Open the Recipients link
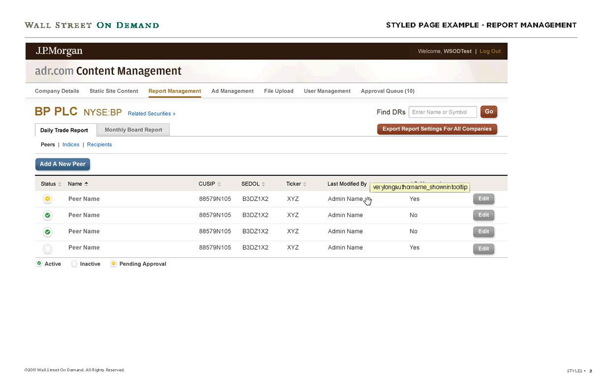Image resolution: width=602 pixels, height=389 pixels. (99, 144)
